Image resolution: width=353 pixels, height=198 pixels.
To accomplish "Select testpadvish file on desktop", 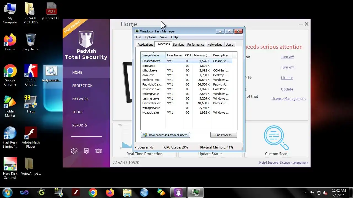I will [x=51, y=74].
